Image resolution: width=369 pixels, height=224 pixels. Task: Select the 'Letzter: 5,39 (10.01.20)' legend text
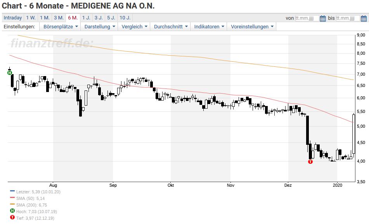[38, 192]
